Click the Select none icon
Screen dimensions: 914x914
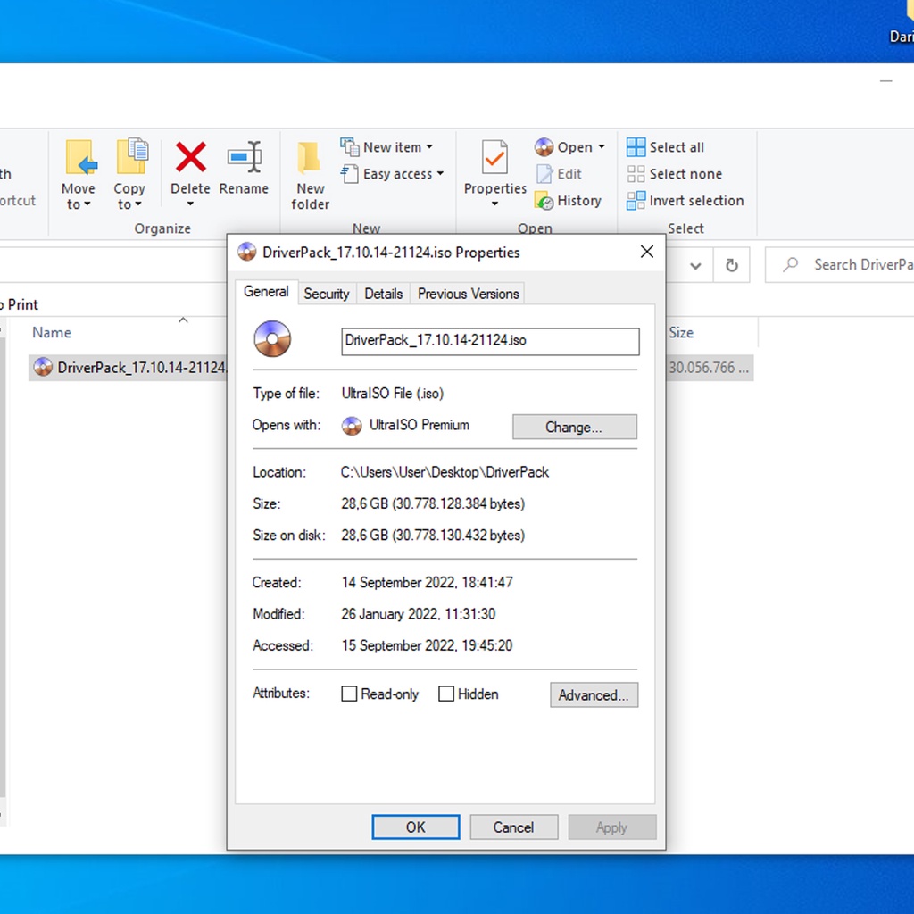[x=636, y=174]
